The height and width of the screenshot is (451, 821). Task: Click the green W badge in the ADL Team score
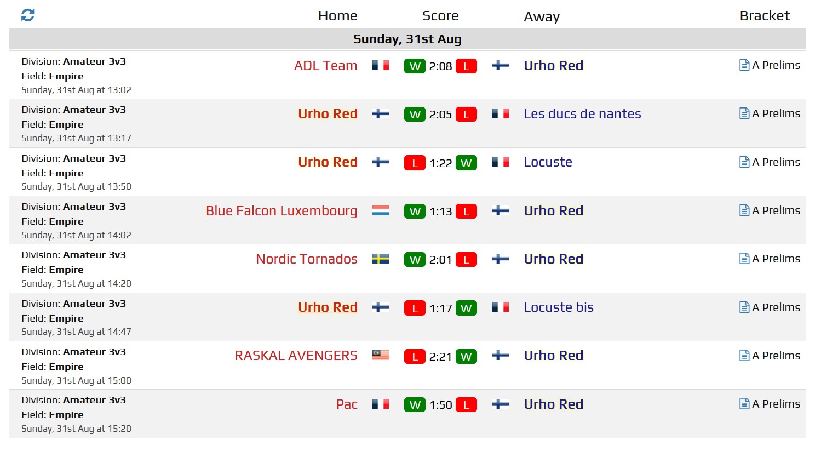415,66
